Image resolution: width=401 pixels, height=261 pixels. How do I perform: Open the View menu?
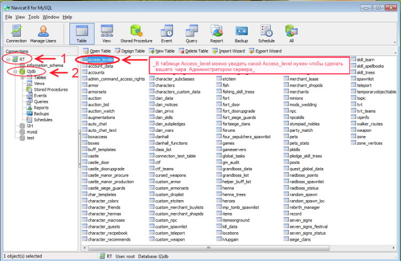(20, 17)
